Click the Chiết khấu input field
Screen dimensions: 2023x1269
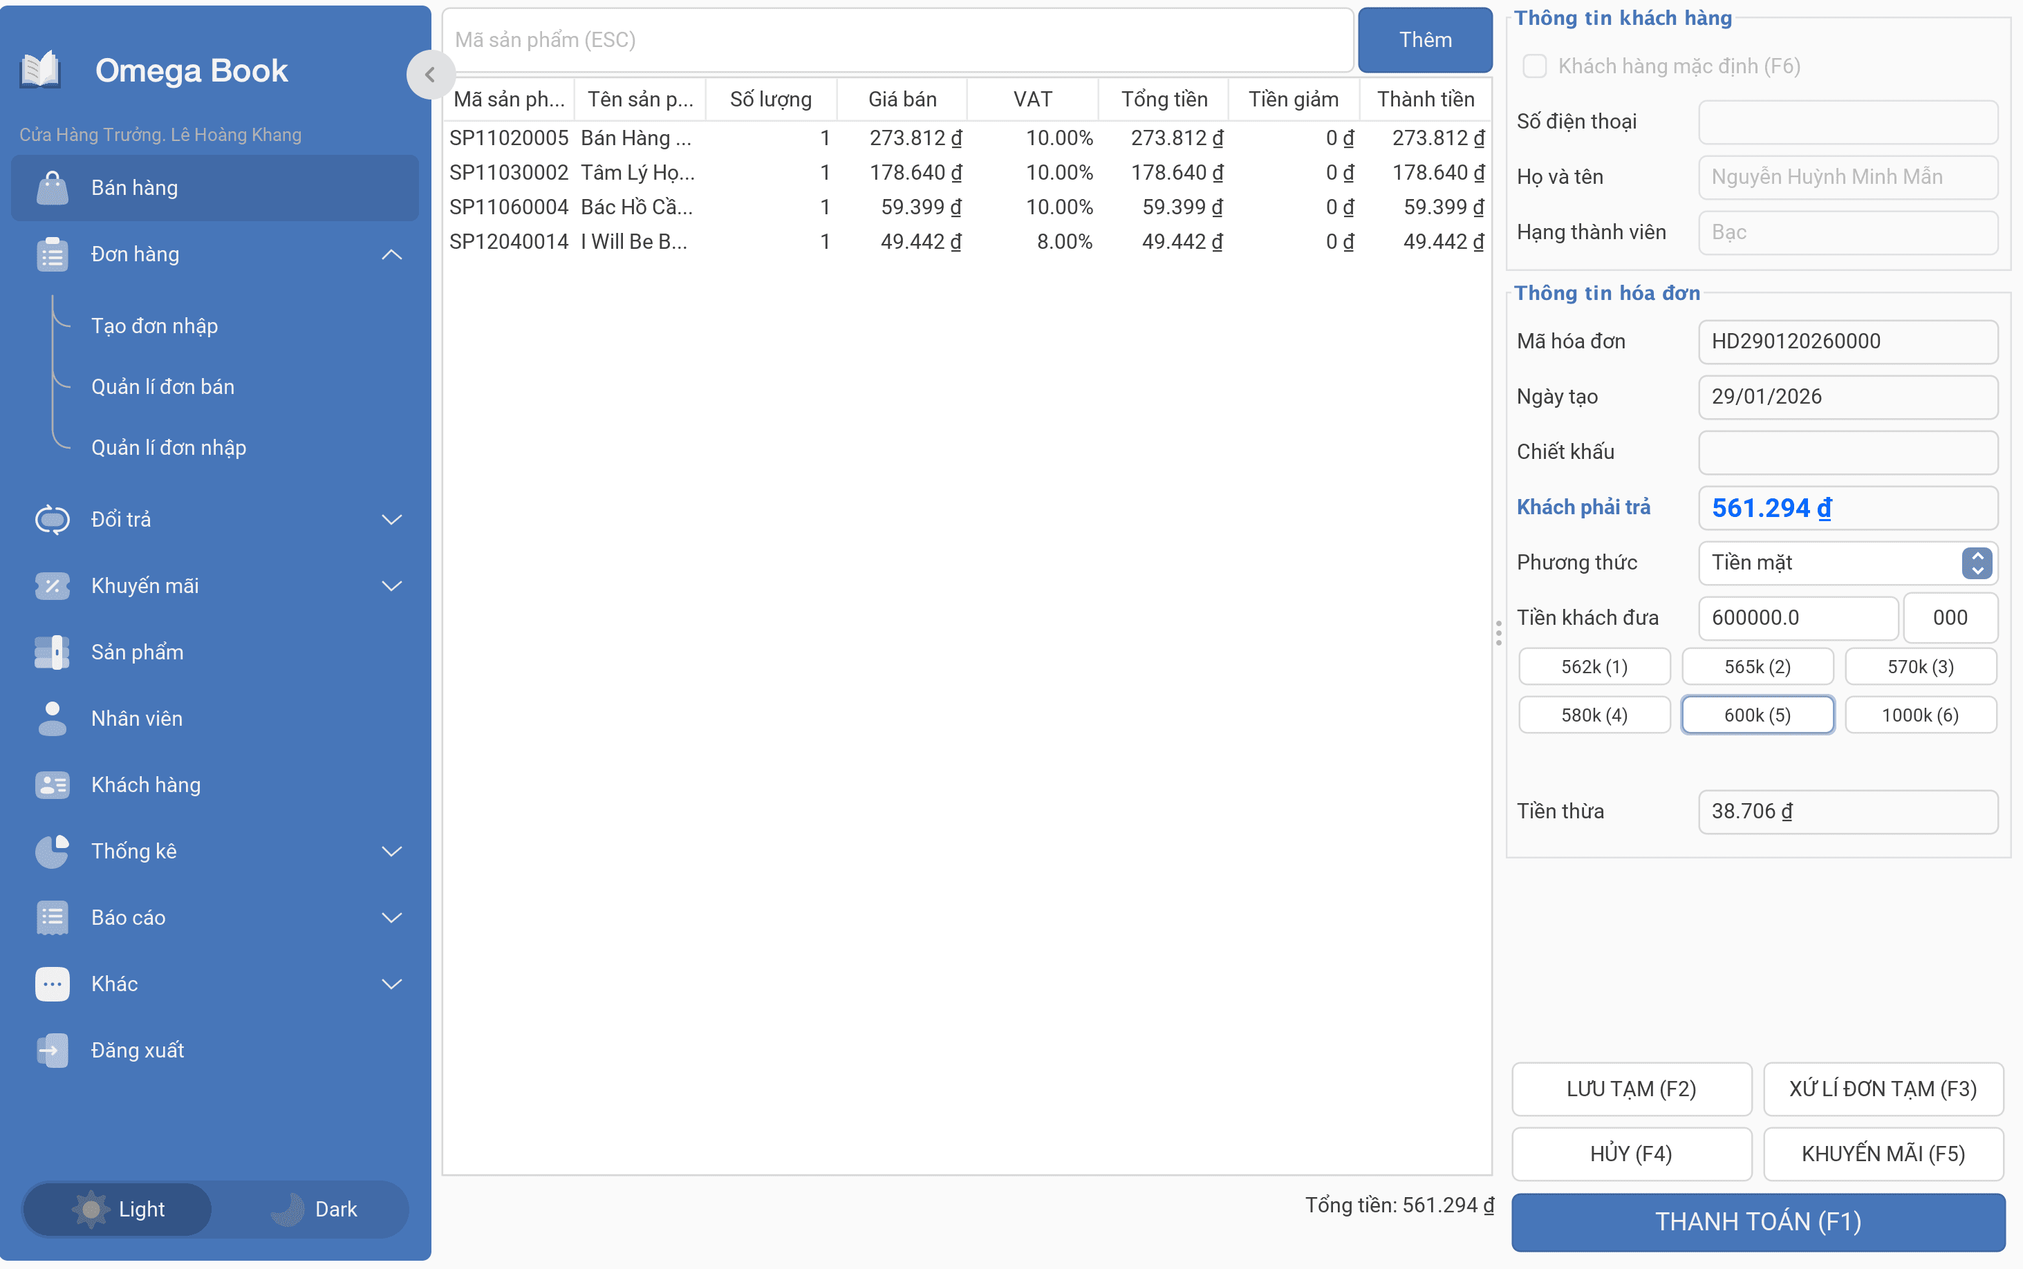(1847, 451)
